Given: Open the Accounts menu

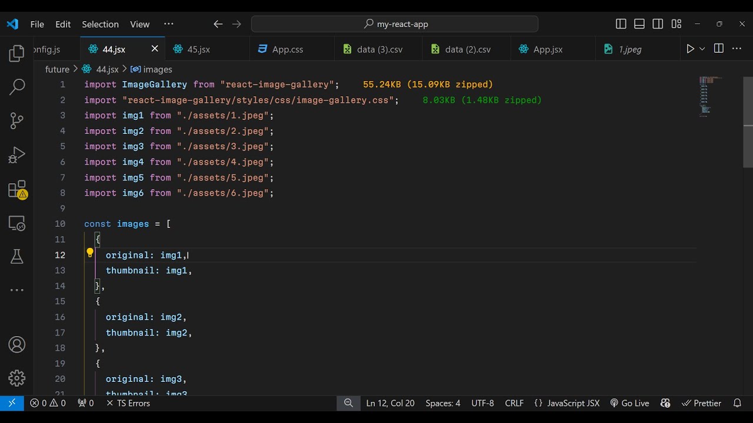Looking at the screenshot, I should (x=17, y=345).
